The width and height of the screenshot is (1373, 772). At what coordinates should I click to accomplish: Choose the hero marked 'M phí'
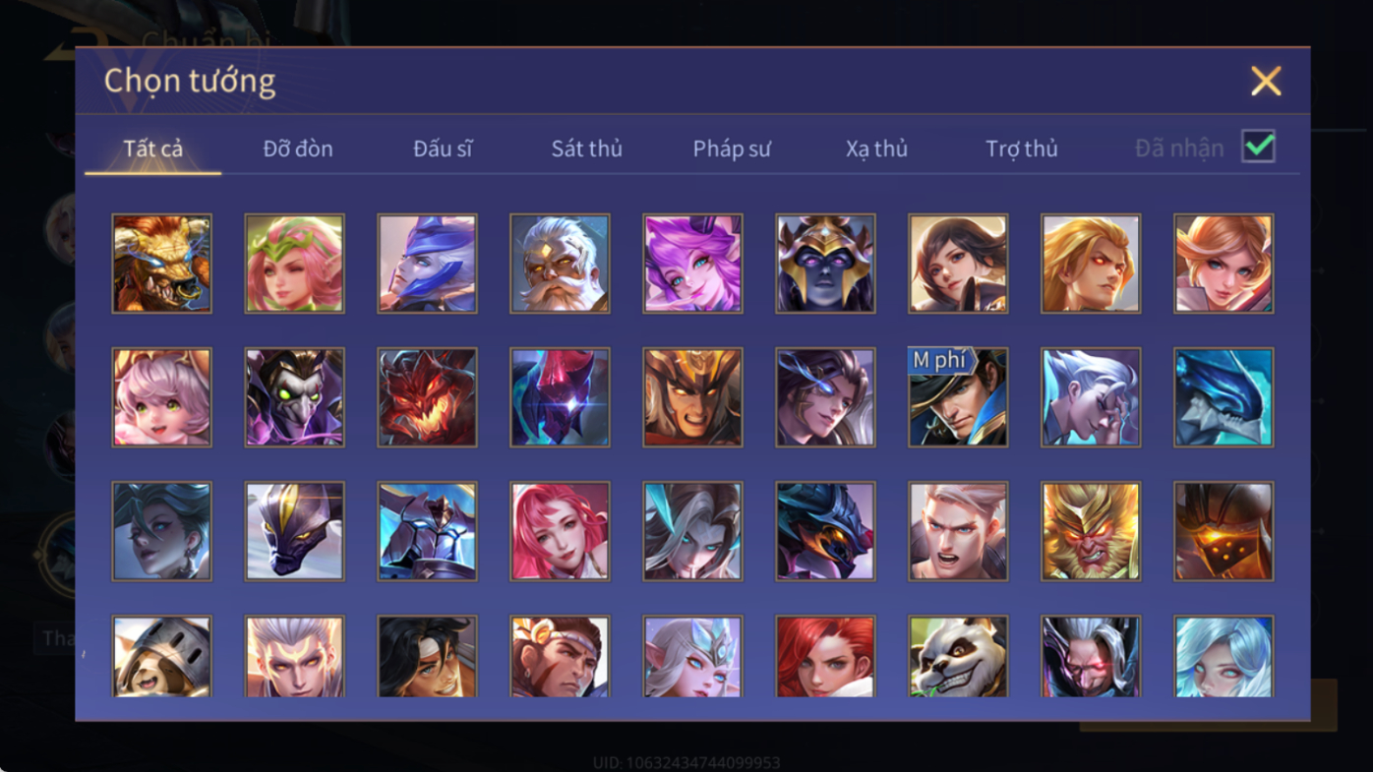point(958,397)
